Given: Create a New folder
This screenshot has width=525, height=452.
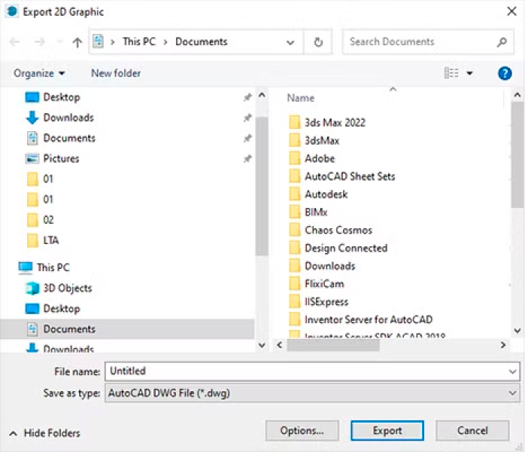Looking at the screenshot, I should click(x=116, y=73).
